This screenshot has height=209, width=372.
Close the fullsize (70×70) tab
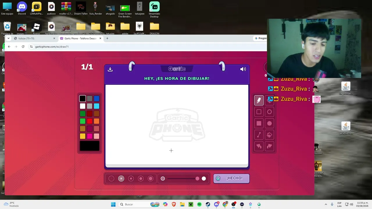click(54, 38)
